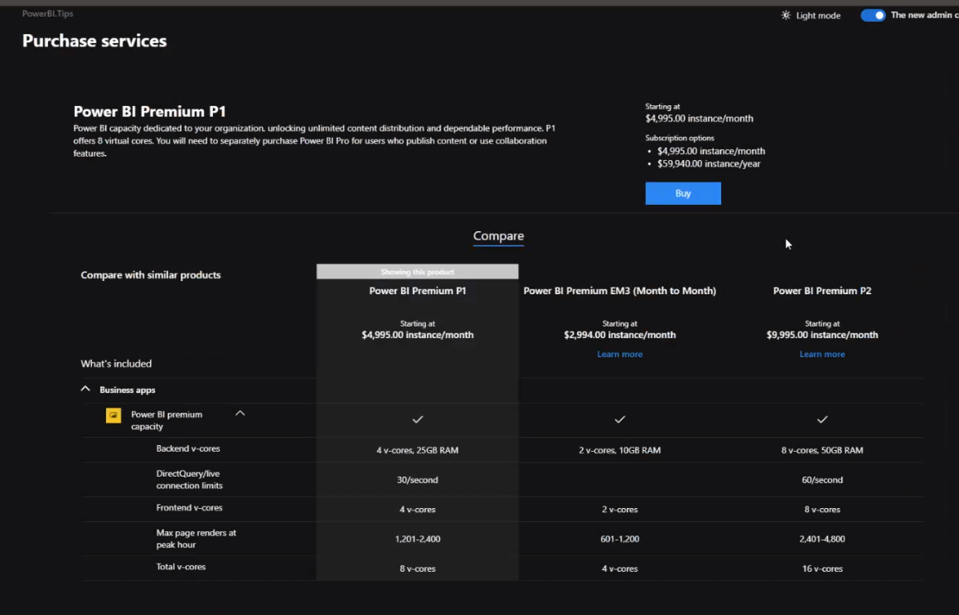Click the checkmark under Power BI Premium P2
This screenshot has height=615, width=959.
point(821,419)
